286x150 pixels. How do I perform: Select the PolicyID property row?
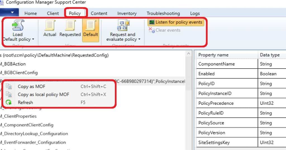[241, 84]
